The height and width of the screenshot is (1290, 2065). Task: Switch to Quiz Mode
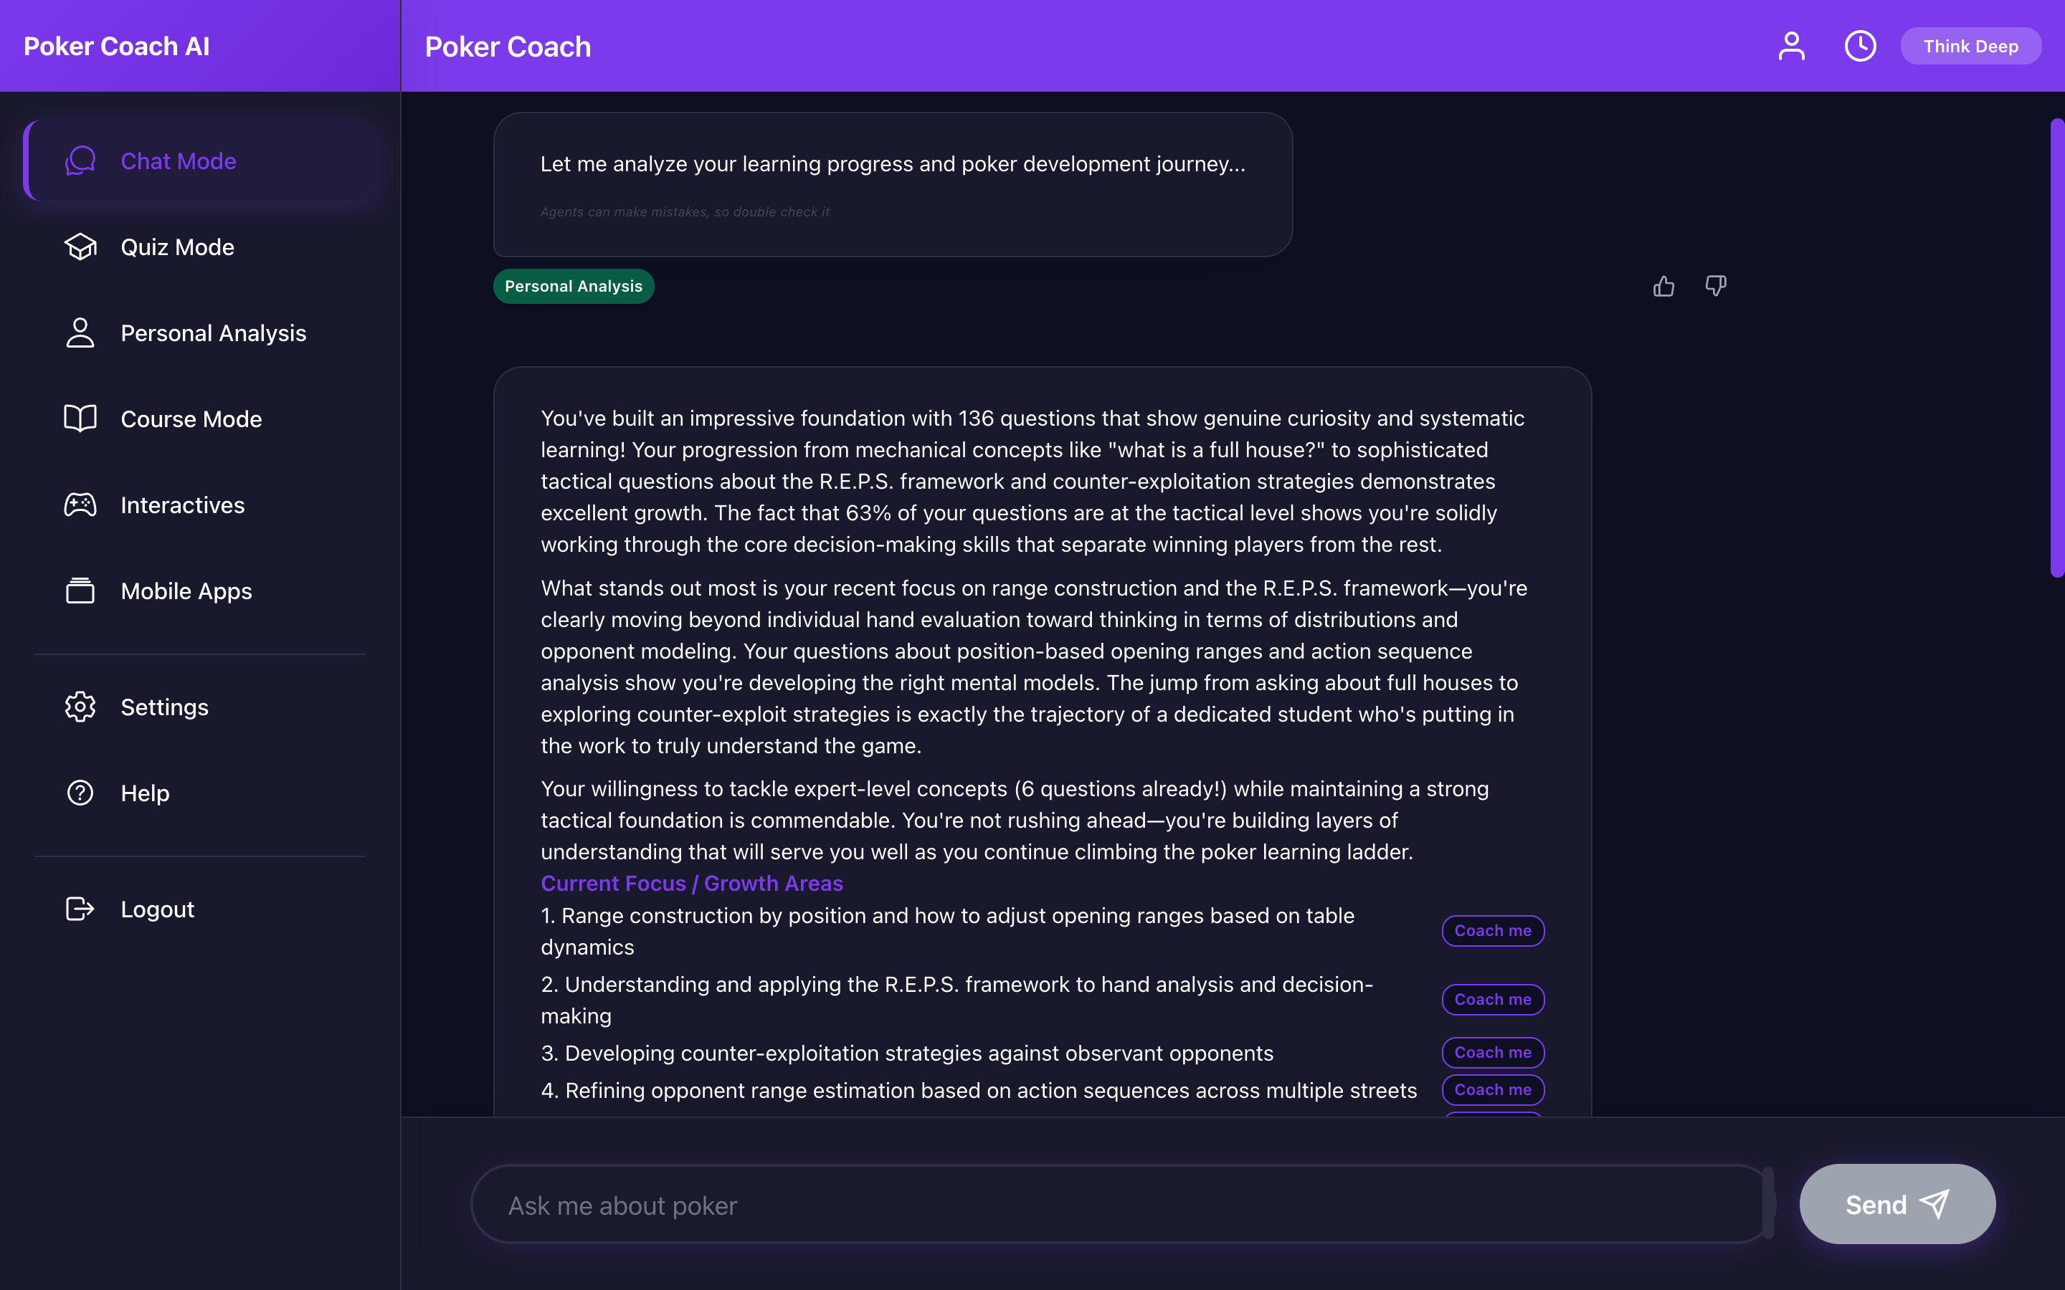click(x=176, y=247)
